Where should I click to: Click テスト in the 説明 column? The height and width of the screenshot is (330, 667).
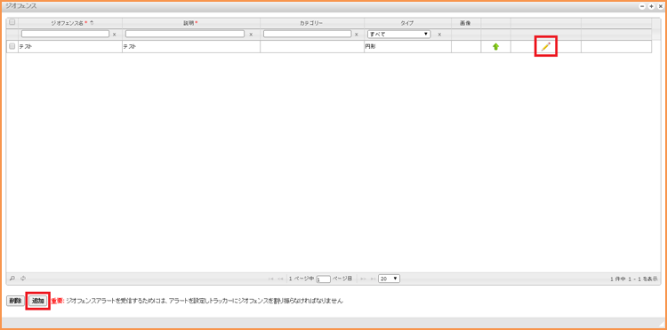coord(130,47)
